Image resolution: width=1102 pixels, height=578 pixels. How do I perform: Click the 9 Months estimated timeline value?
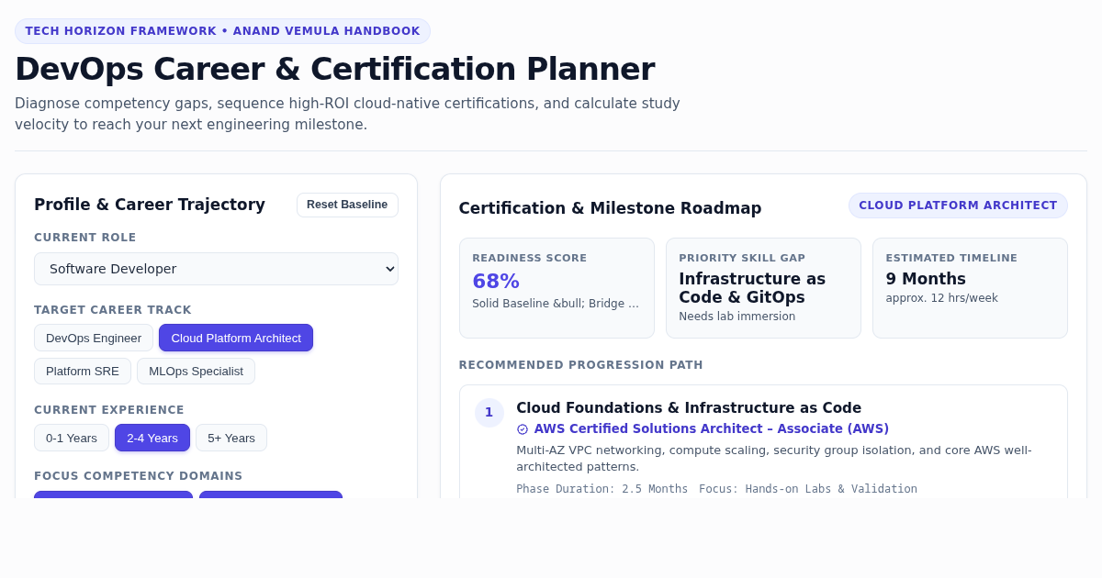(926, 279)
